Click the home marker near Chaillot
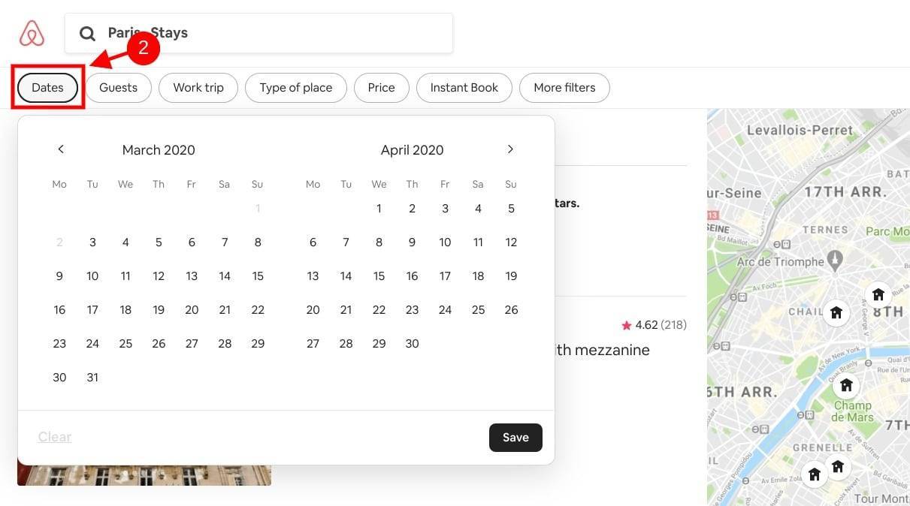Image resolution: width=910 pixels, height=506 pixels. tap(836, 313)
